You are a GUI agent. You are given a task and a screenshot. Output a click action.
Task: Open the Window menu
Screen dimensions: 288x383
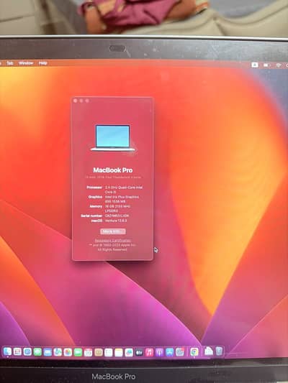[26, 63]
